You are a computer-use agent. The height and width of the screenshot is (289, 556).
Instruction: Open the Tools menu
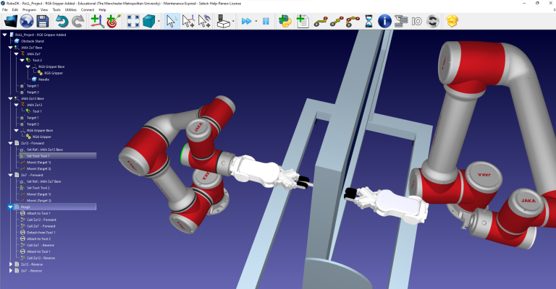(x=56, y=10)
